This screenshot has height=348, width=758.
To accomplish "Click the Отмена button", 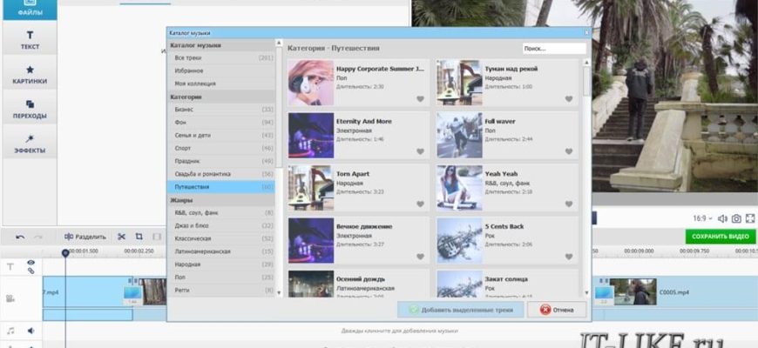I will (x=558, y=310).
